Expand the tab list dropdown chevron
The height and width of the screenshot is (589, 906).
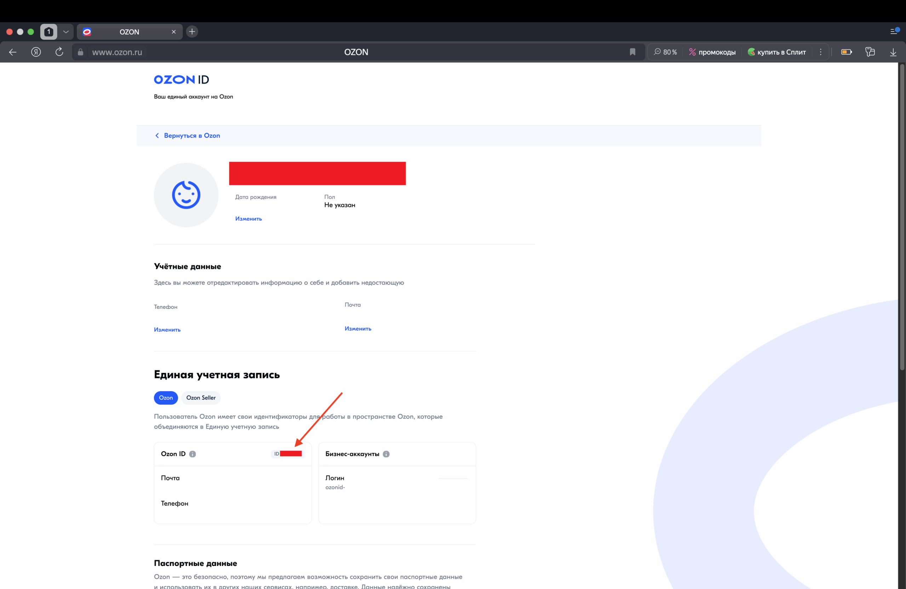pos(66,31)
